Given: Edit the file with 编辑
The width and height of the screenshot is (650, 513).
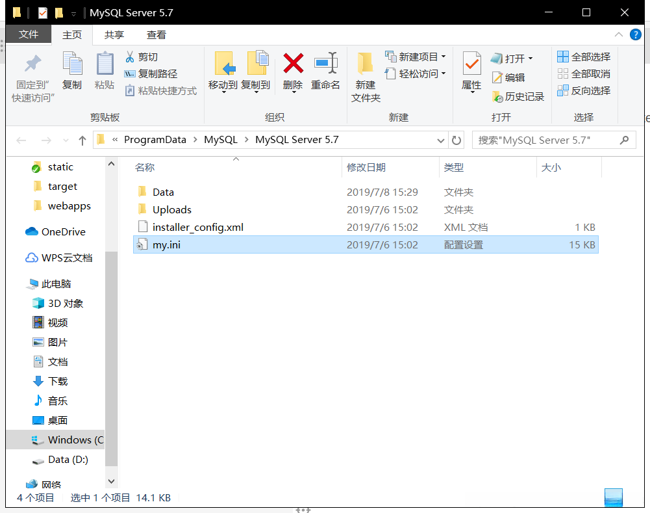Looking at the screenshot, I should click(508, 77).
